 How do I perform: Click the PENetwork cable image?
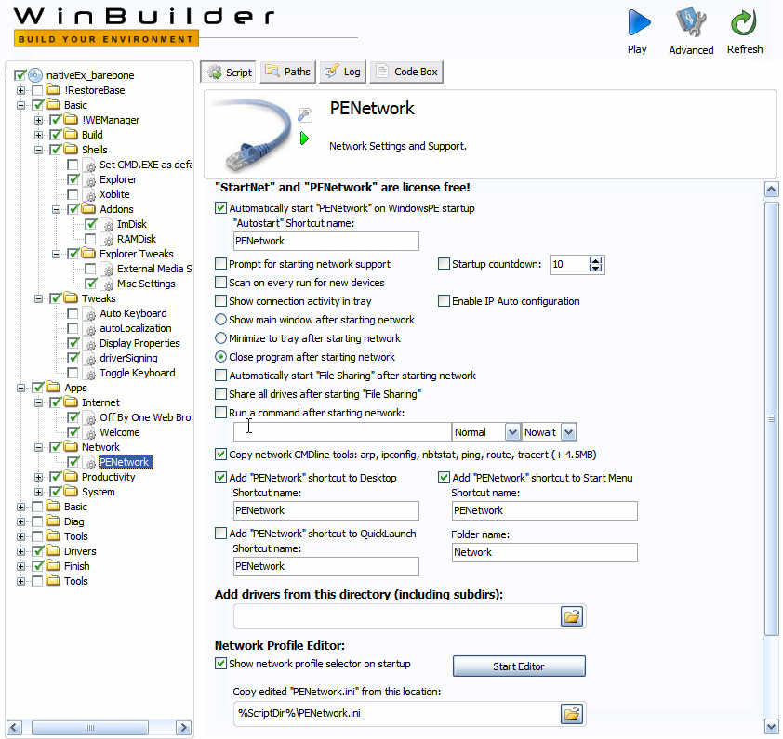(252, 134)
